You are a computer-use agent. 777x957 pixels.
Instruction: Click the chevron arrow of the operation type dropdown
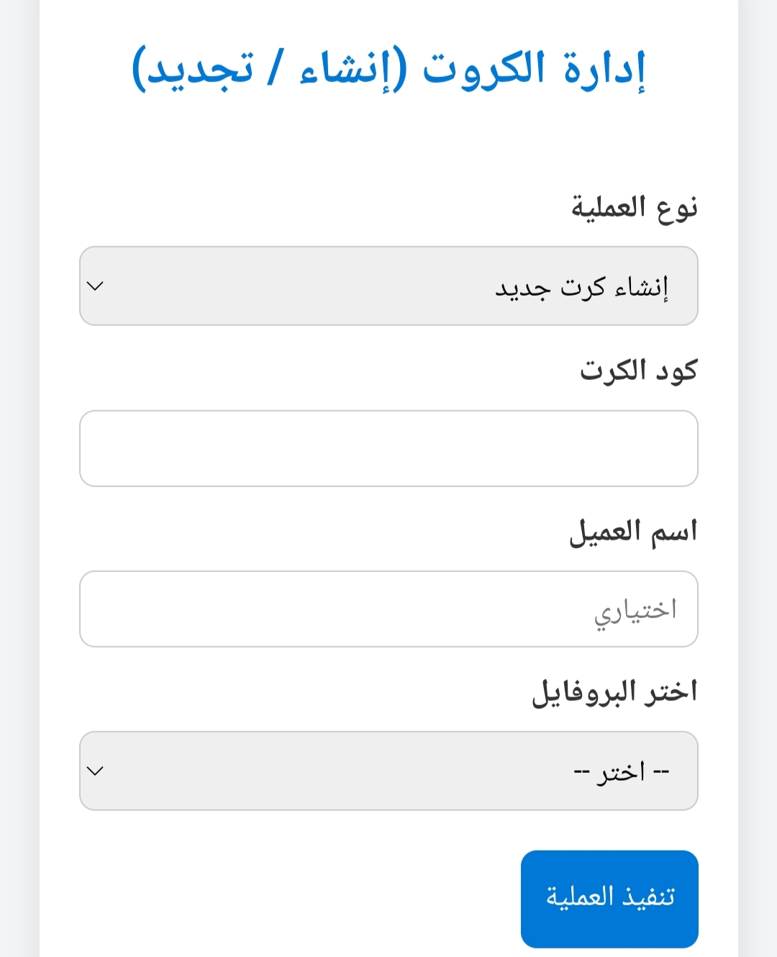point(95,286)
